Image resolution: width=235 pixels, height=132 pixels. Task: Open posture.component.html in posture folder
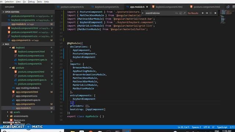point(31,72)
